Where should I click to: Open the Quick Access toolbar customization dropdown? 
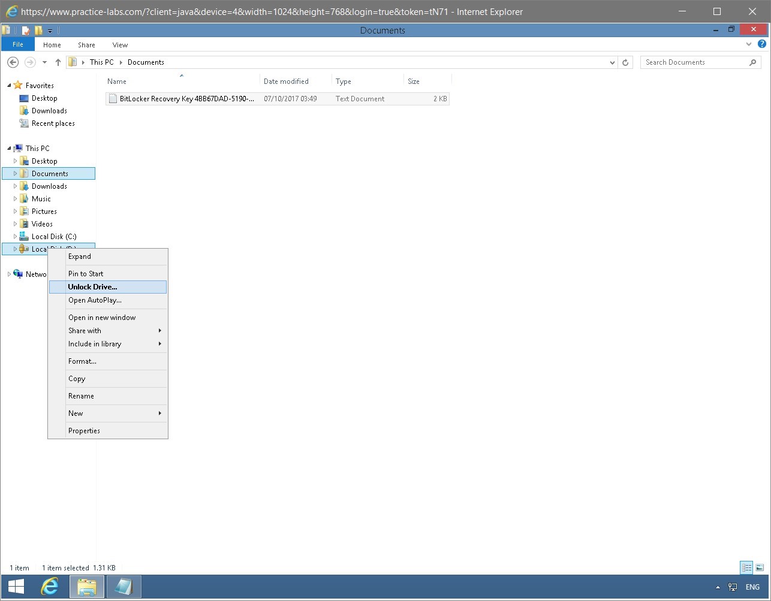[50, 30]
